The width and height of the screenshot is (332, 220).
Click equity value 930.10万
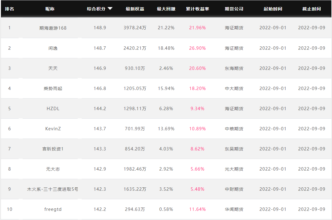point(135,68)
